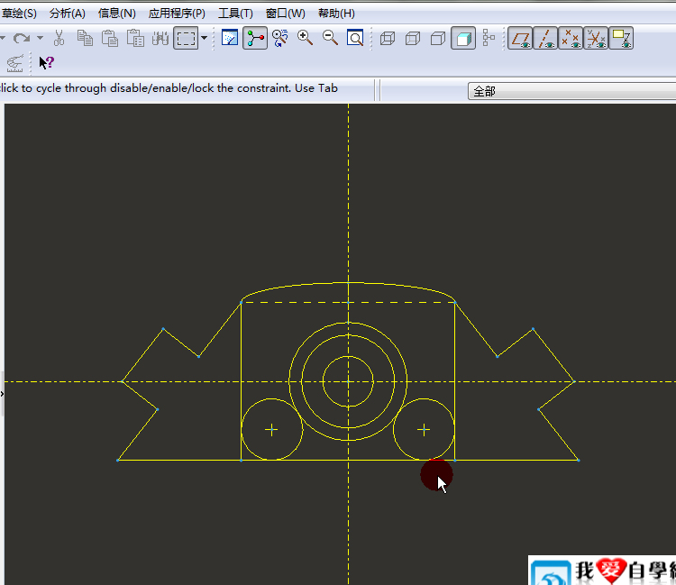Click the Cut scissors icon
The width and height of the screenshot is (676, 585).
(59, 38)
